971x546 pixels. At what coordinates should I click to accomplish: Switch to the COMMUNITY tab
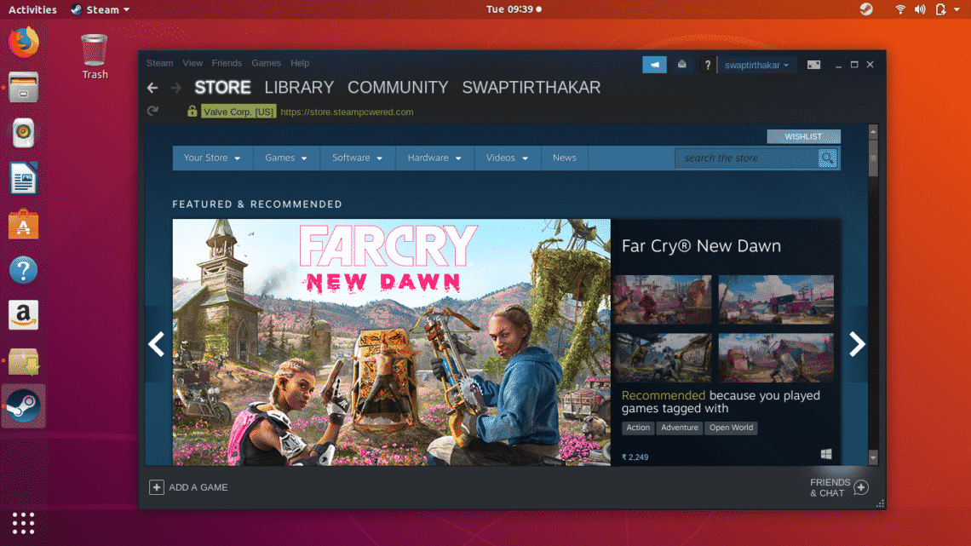point(398,87)
